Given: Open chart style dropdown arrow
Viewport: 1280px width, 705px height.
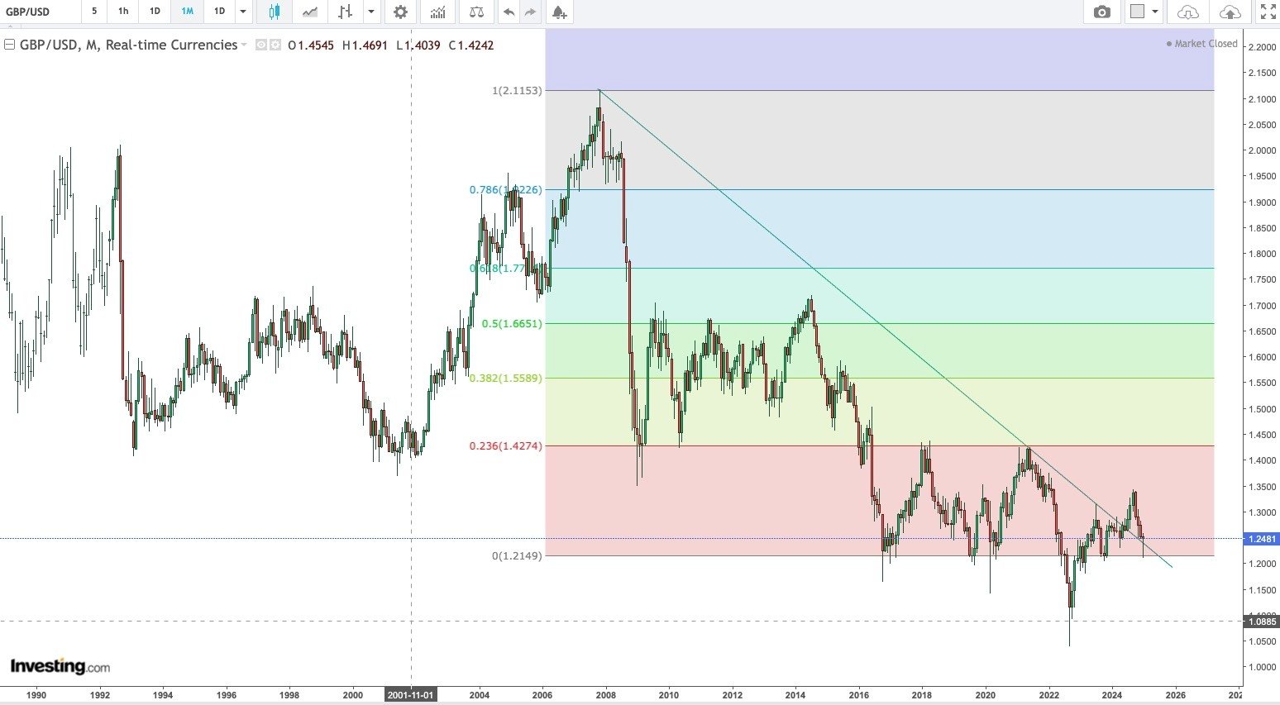Looking at the screenshot, I should tap(370, 12).
